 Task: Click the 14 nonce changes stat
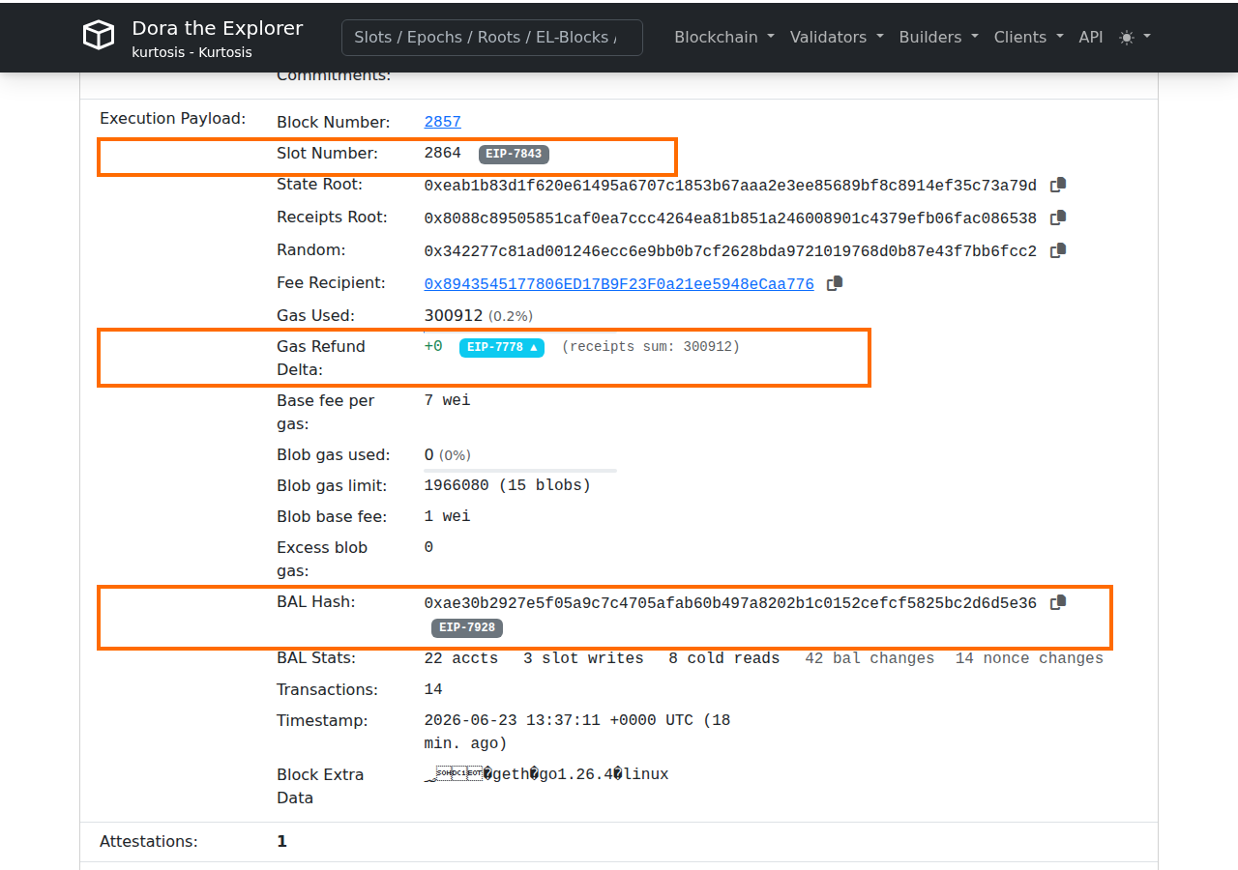click(x=1029, y=658)
